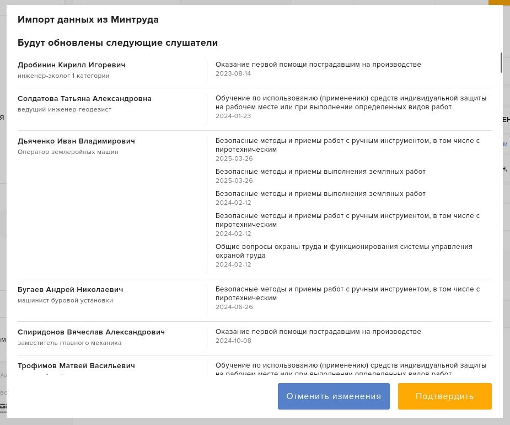This screenshot has height=425, width=510.
Task: Click Солдатова's course Обучение по использованию средств защиты
Action: 351,103
